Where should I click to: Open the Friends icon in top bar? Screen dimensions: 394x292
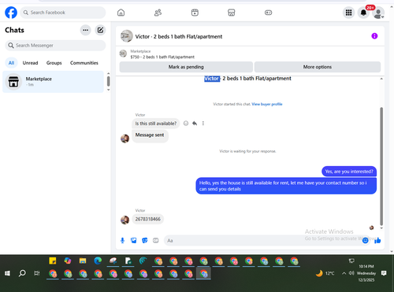158,13
